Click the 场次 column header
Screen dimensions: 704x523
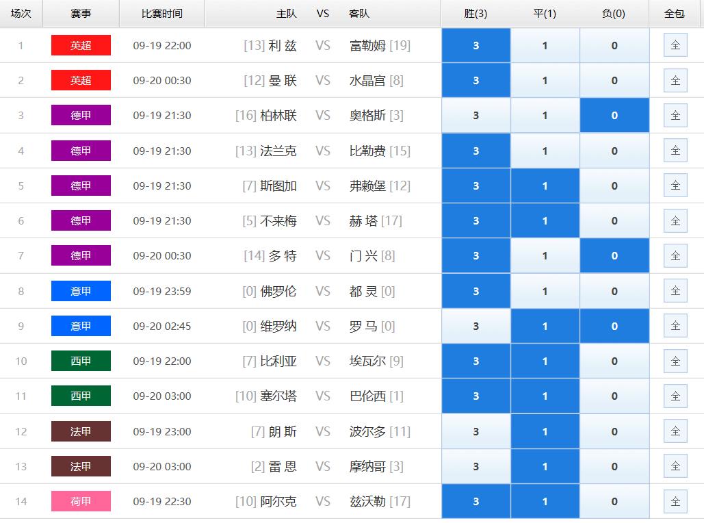(21, 14)
